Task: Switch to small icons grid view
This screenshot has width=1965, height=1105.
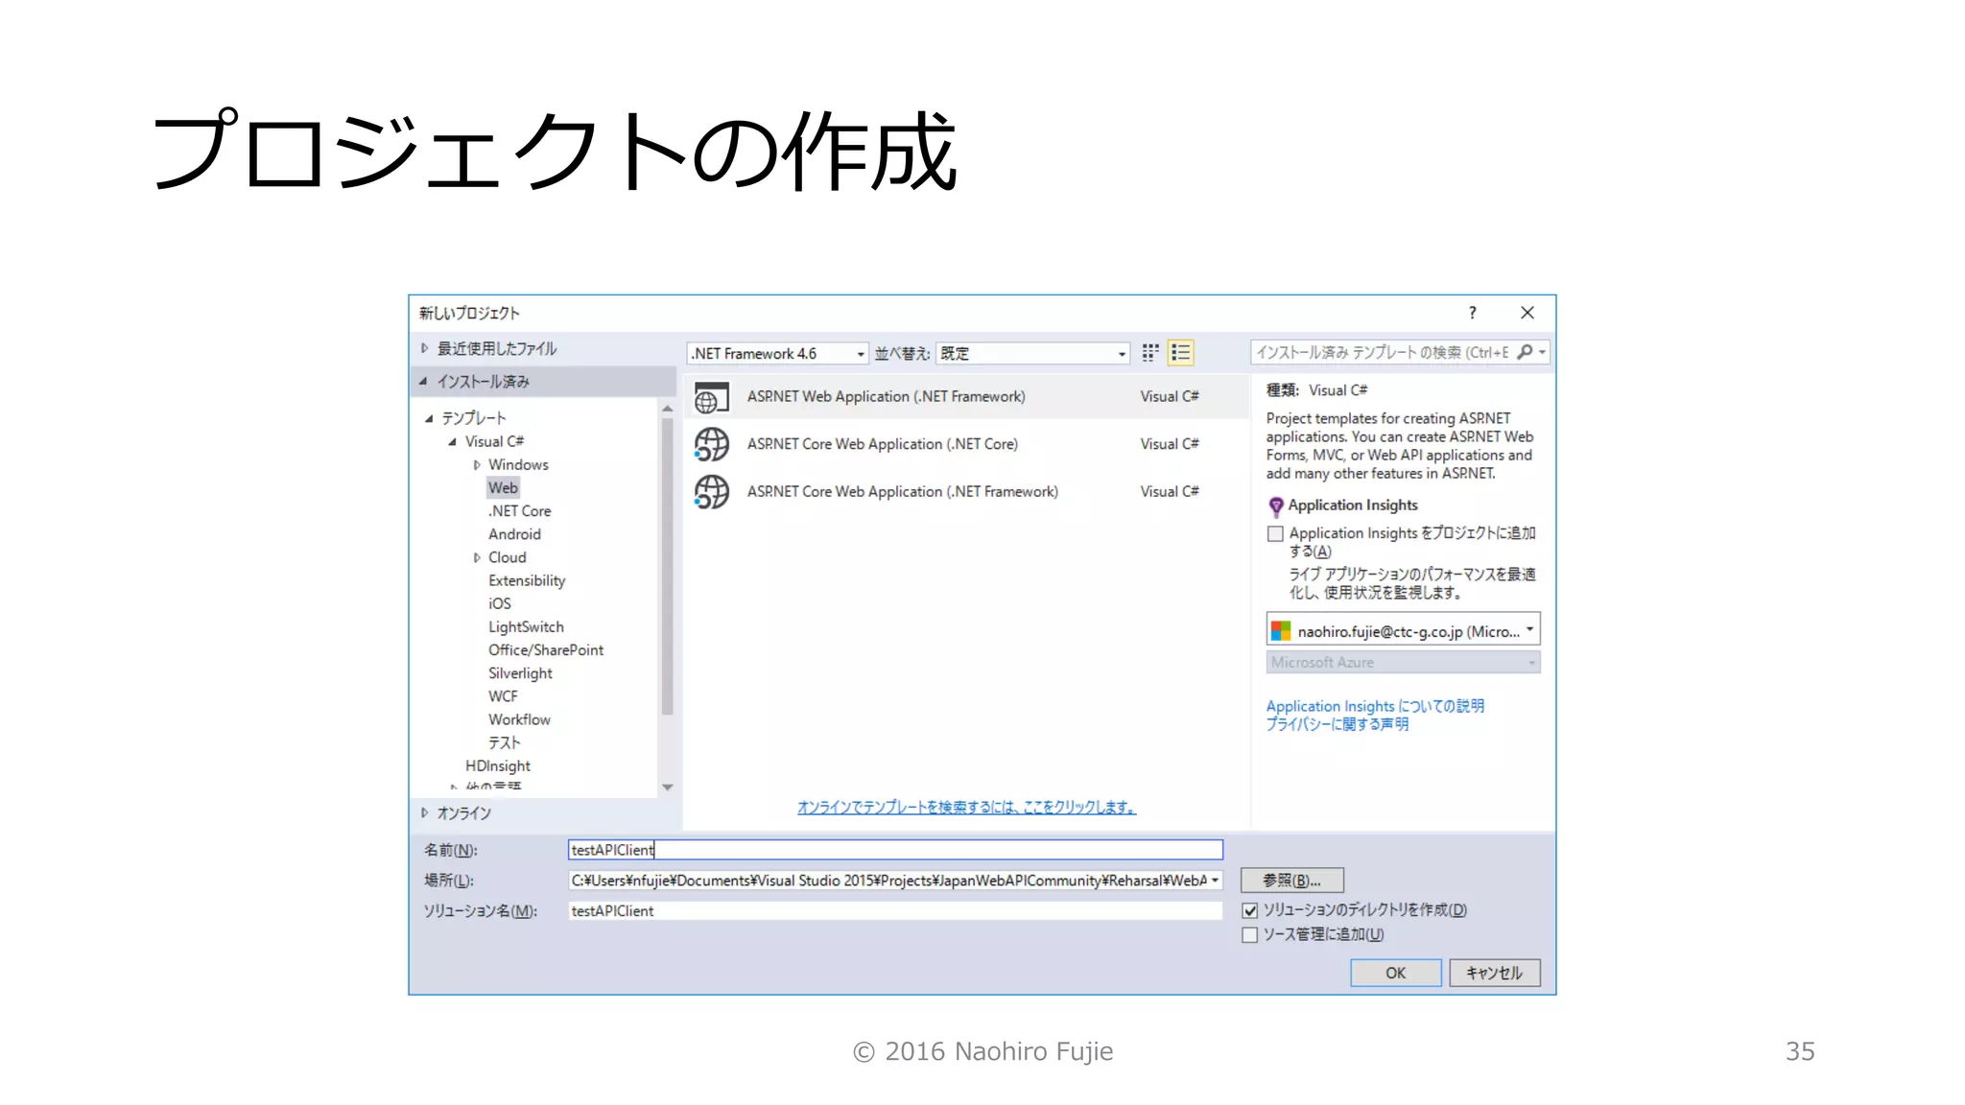Action: 1150,353
